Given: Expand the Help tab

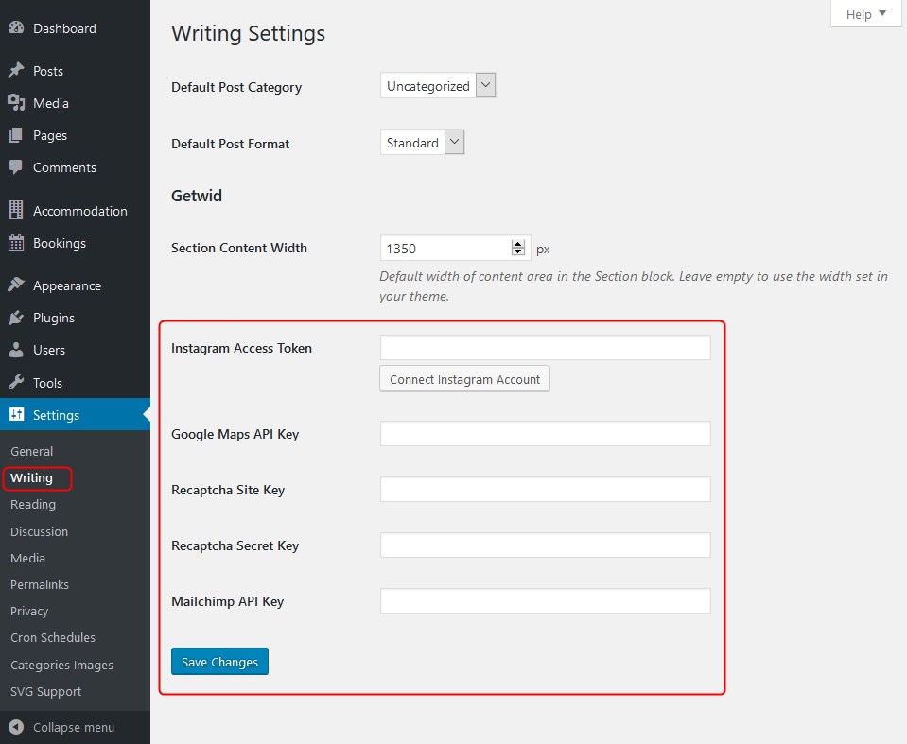Looking at the screenshot, I should tap(865, 14).
